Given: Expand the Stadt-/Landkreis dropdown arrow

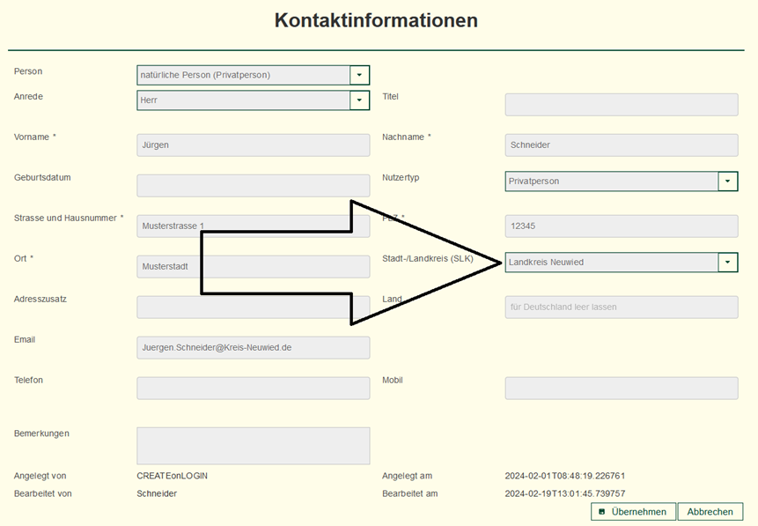Looking at the screenshot, I should tap(727, 263).
